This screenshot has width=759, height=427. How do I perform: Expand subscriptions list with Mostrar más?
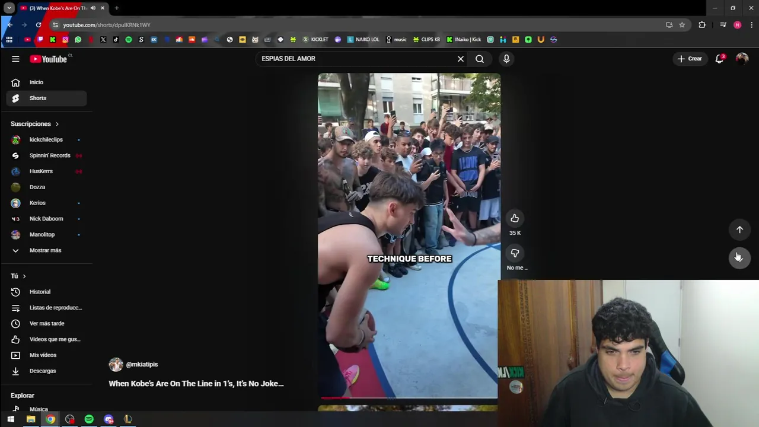(x=46, y=250)
